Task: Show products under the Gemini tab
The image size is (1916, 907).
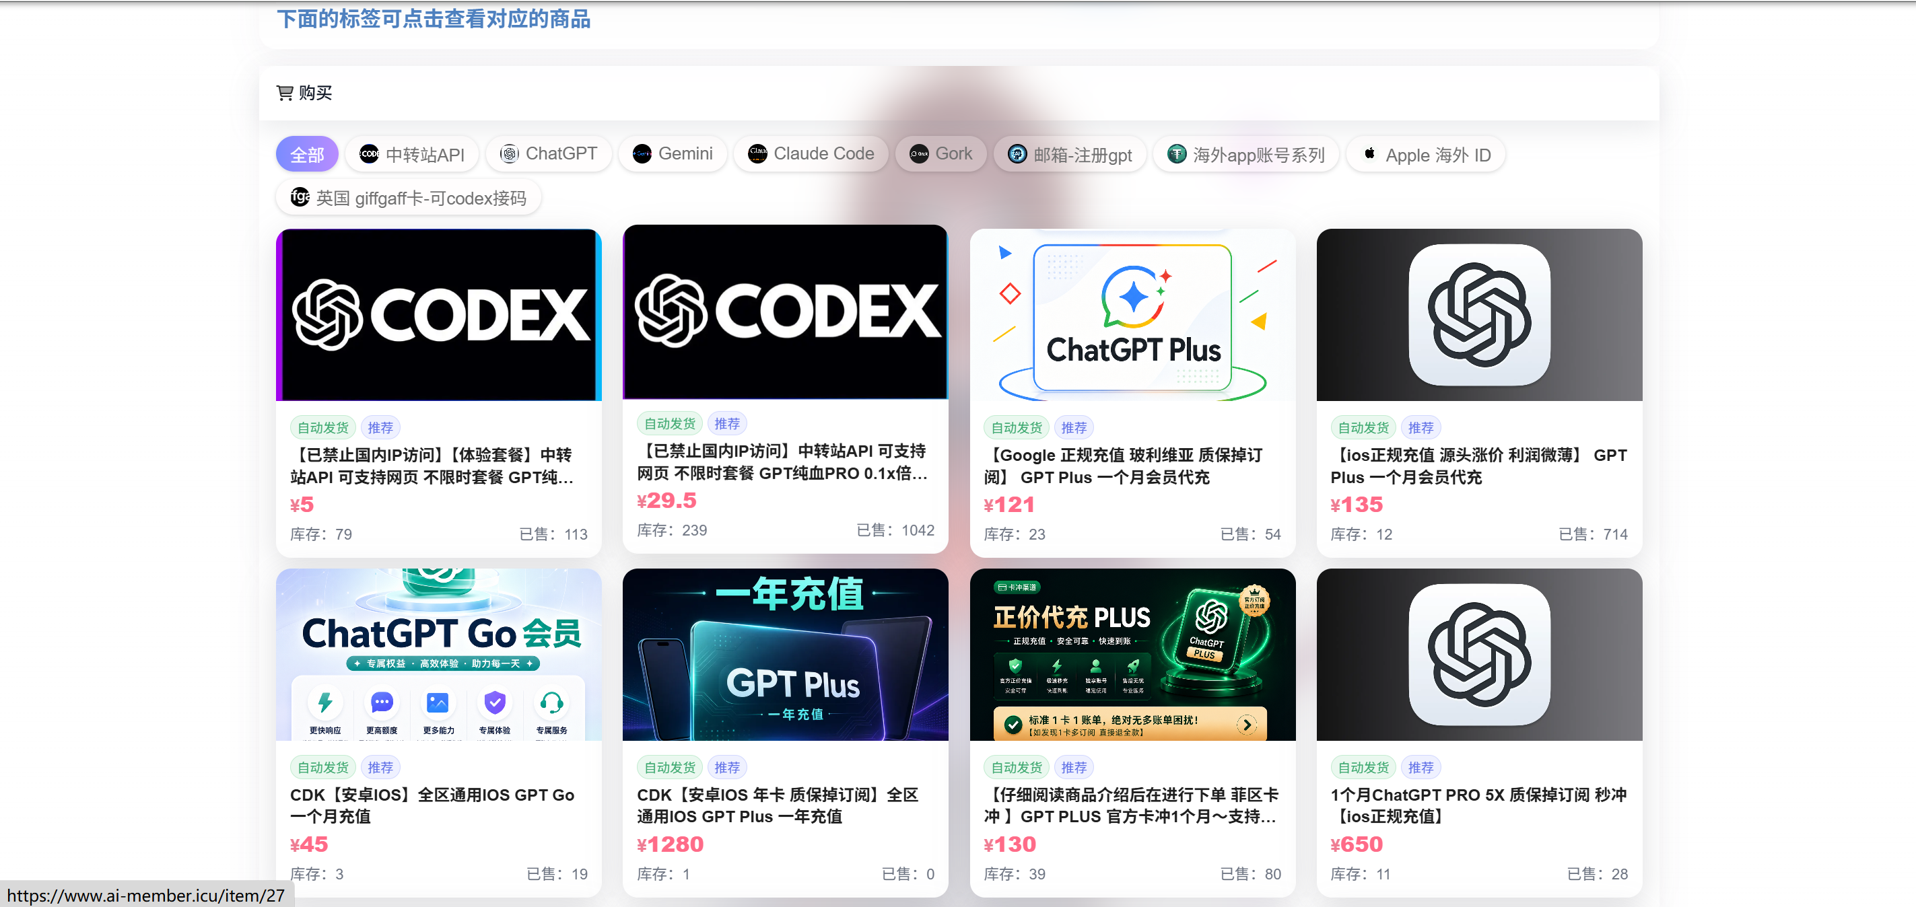Action: pyautogui.click(x=673, y=154)
